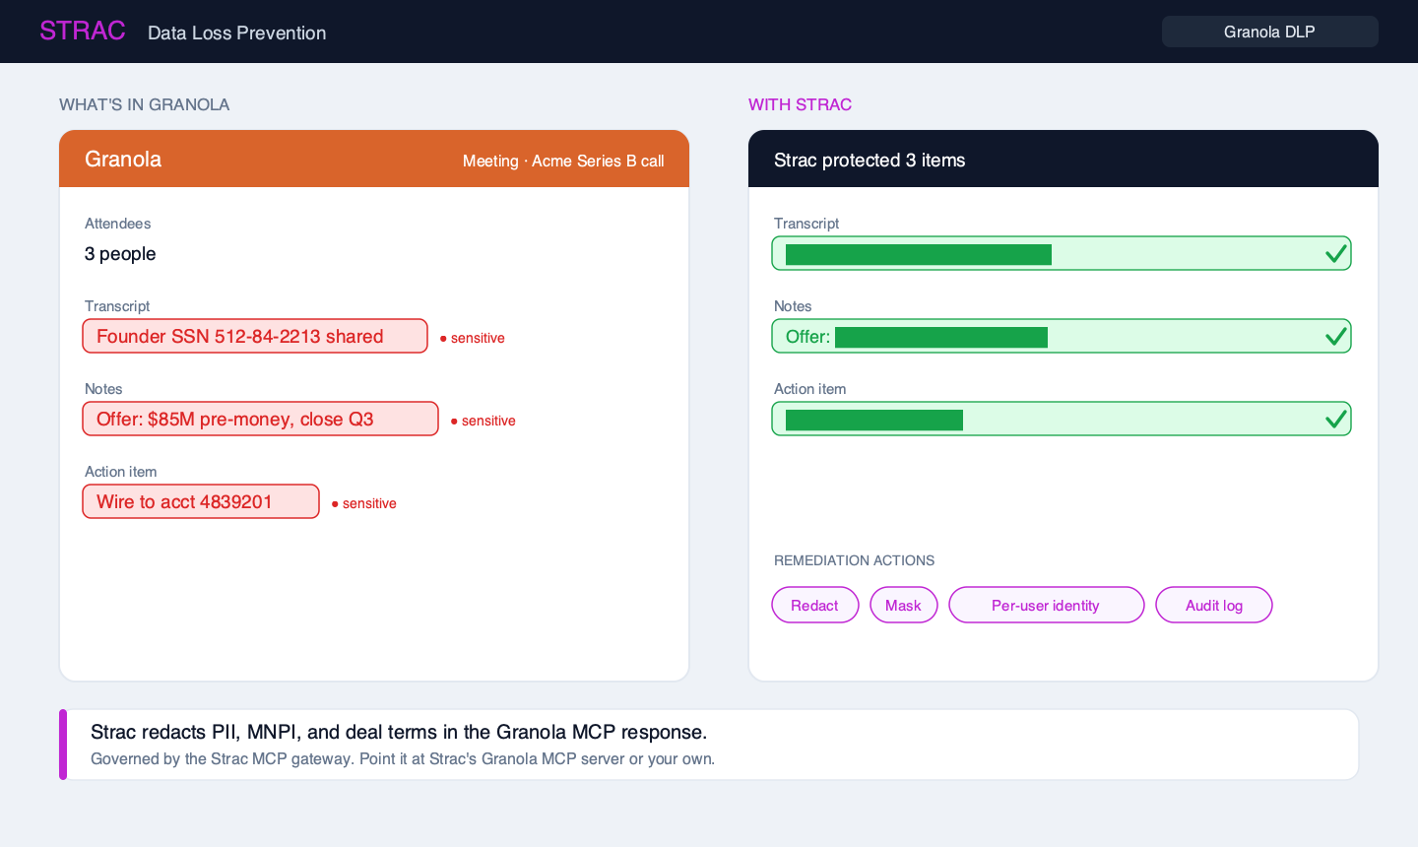Click the 'Data Loss Prevention' header text

point(236,33)
